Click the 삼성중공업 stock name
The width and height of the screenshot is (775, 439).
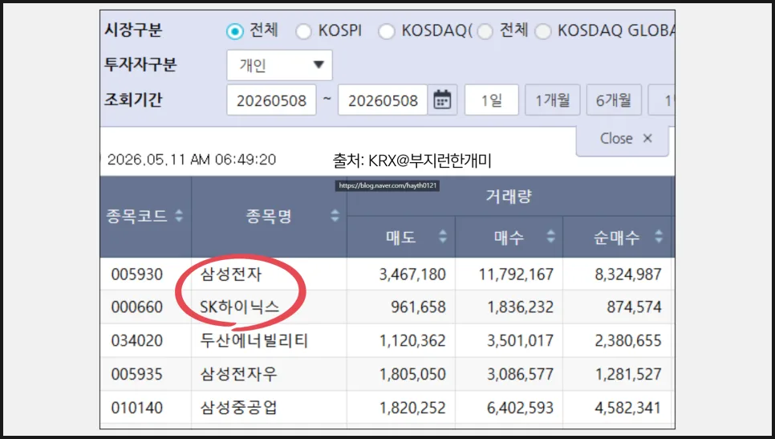239,408
